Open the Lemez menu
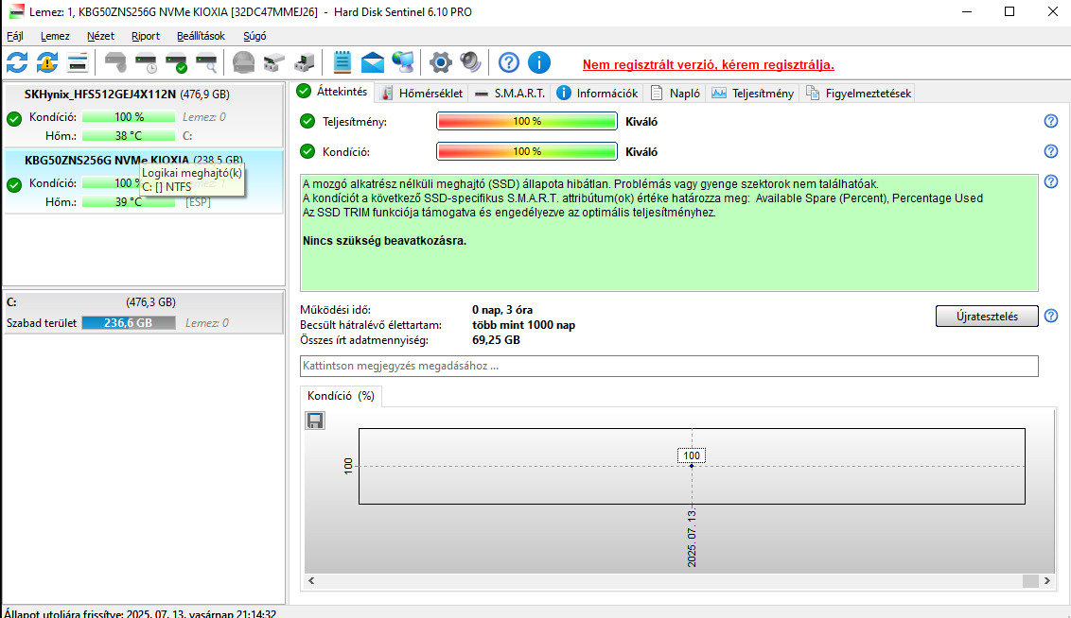Image resolution: width=1071 pixels, height=618 pixels. coord(55,36)
